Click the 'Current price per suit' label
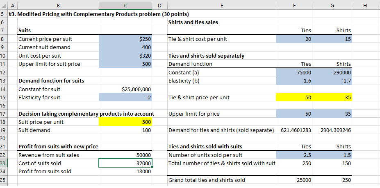Viewport: 380px width, 188px height. pyautogui.click(x=46, y=39)
